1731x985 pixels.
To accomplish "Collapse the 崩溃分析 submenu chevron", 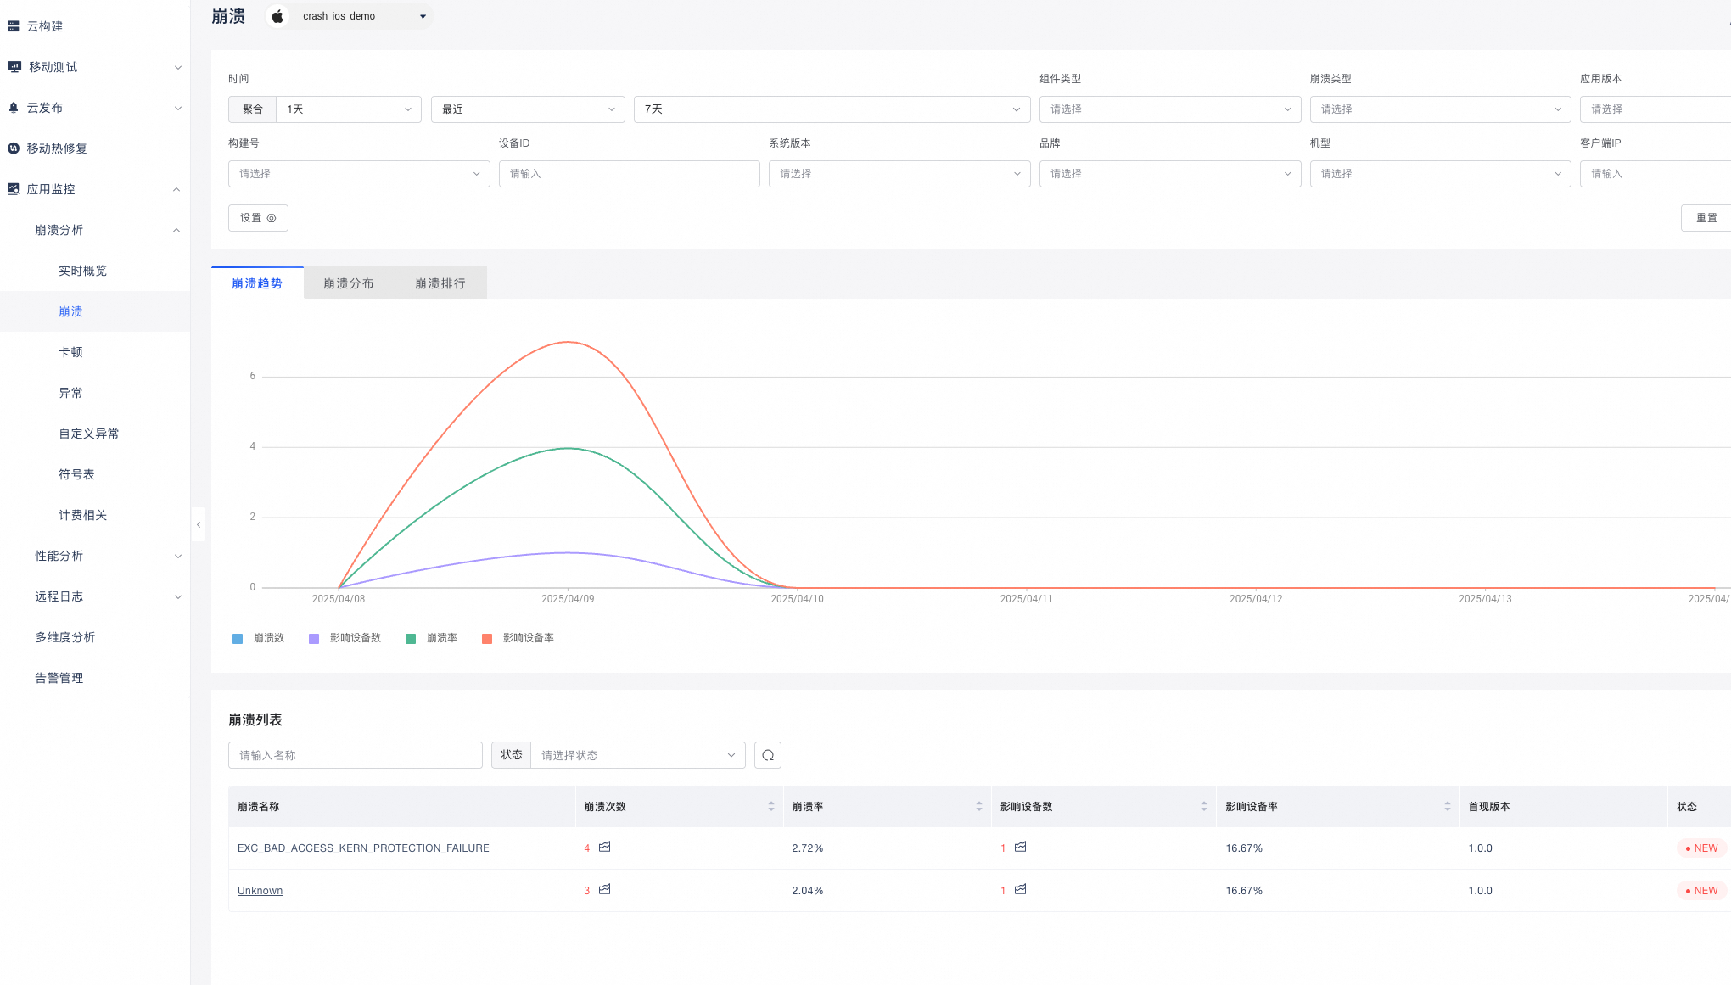I will pos(176,230).
